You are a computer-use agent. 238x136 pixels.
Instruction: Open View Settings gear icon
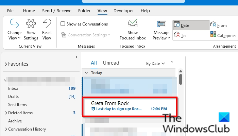coord(31,24)
